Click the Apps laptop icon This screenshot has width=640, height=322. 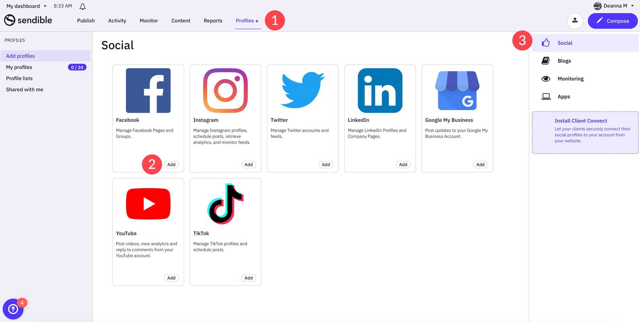[x=546, y=96]
